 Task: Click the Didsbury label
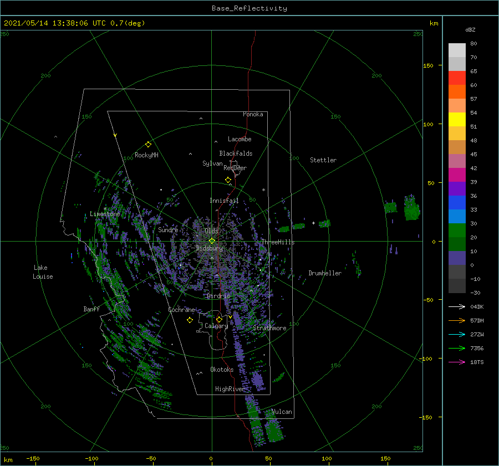click(210, 248)
